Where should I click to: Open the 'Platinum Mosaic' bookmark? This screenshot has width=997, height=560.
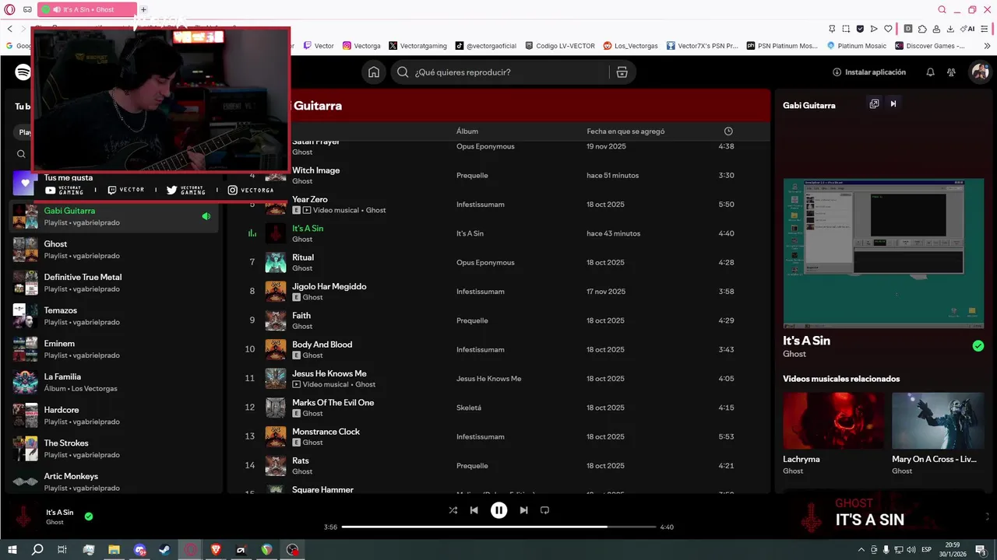(x=856, y=46)
